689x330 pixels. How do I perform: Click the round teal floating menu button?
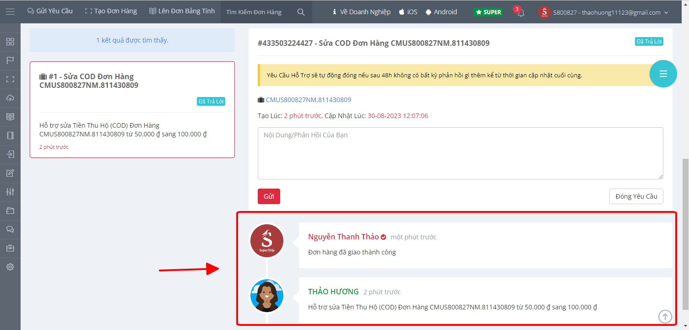[x=663, y=74]
